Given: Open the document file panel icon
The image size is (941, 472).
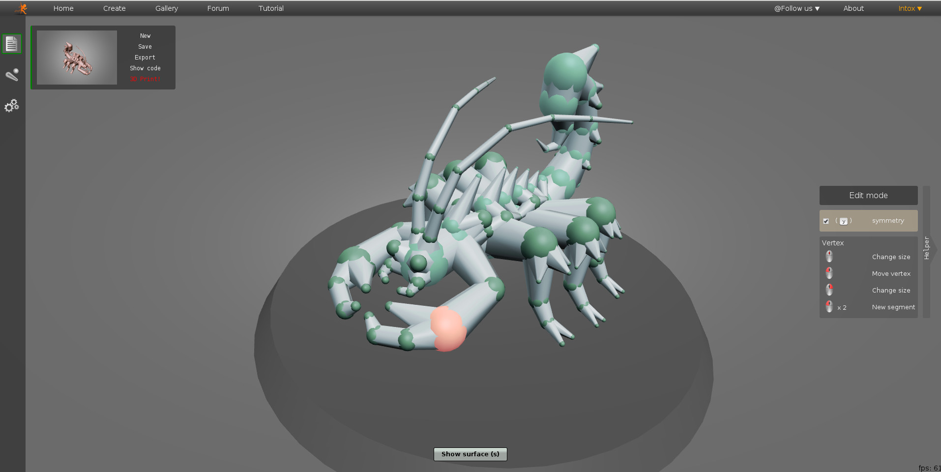Looking at the screenshot, I should tap(12, 44).
